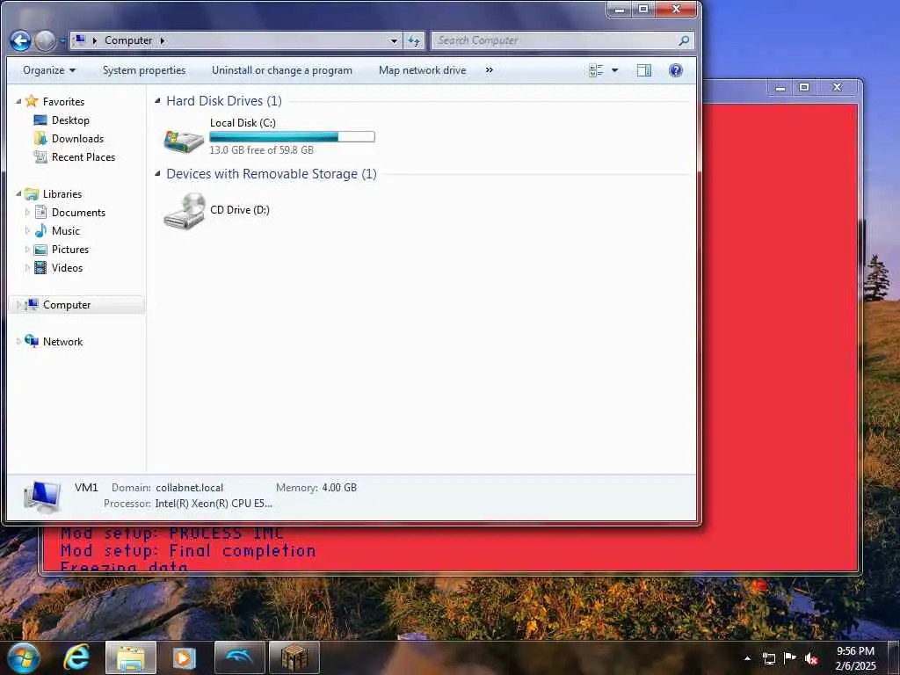Open the Music library

[x=65, y=231]
